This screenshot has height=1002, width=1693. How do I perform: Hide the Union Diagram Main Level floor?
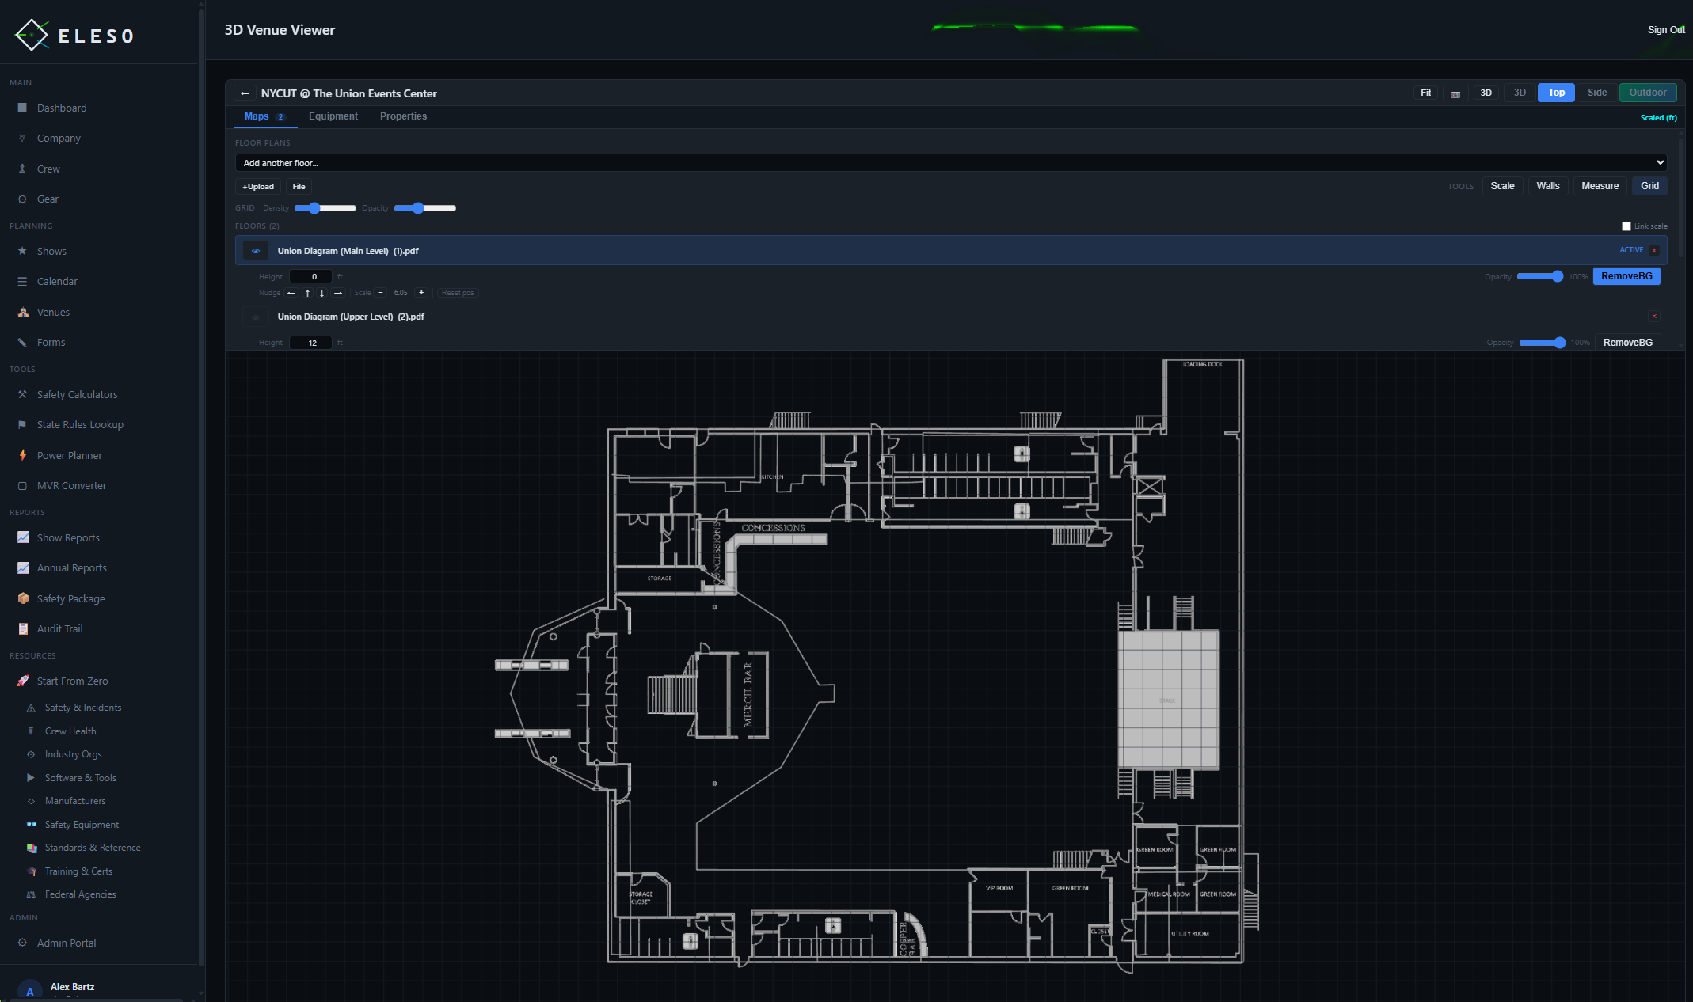coord(255,250)
